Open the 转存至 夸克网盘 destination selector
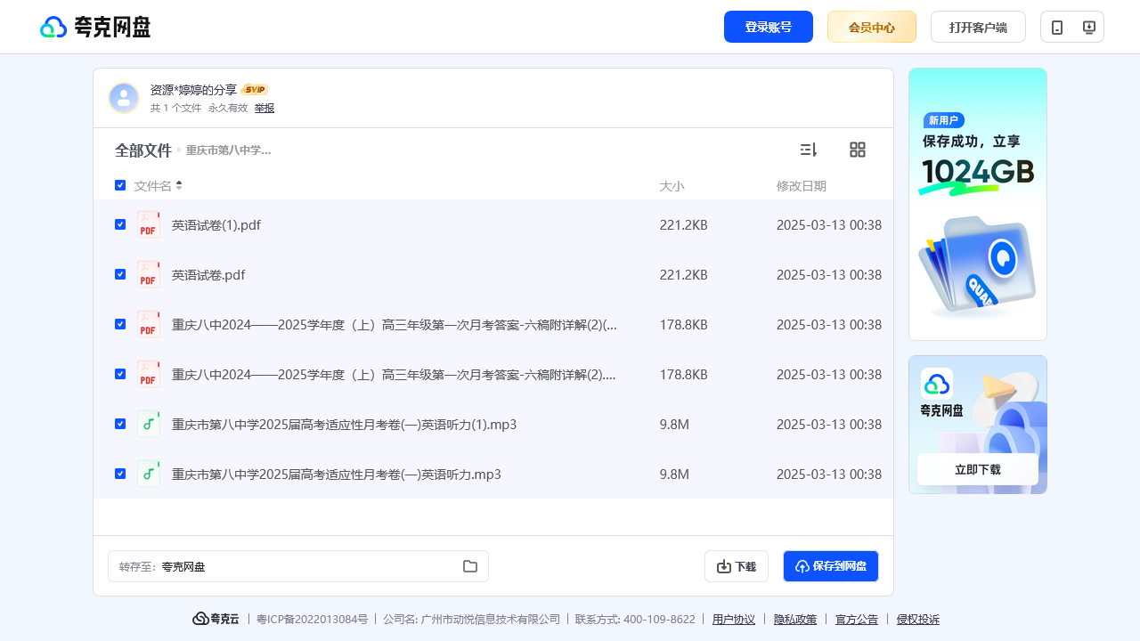 click(x=298, y=566)
